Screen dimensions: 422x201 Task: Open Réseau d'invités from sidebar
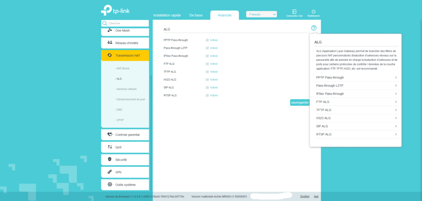tap(125, 43)
